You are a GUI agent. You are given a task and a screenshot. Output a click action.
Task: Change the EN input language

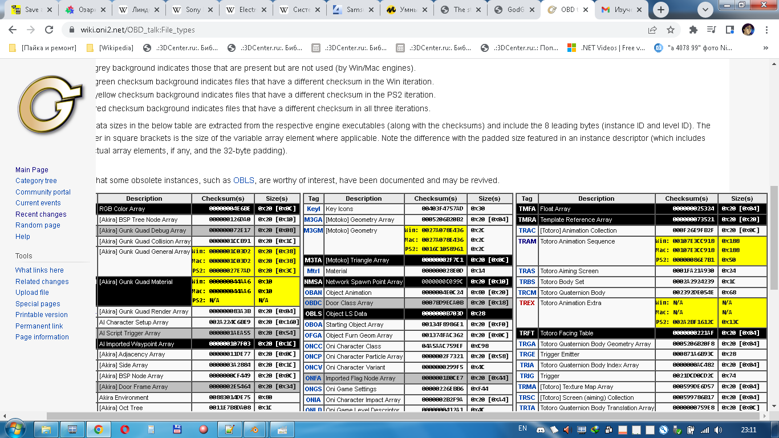pos(522,428)
